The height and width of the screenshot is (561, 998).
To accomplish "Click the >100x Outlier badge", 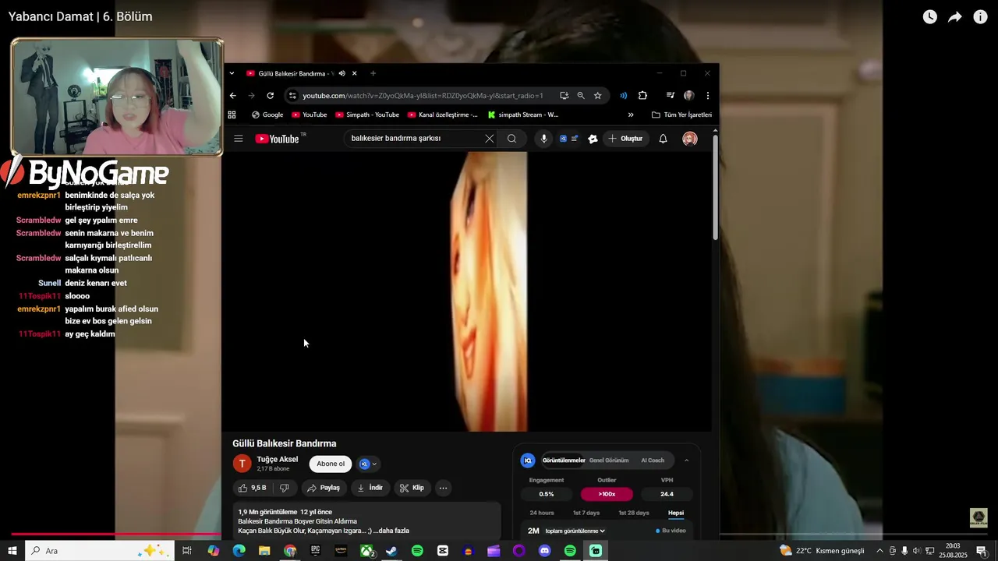I will click(x=607, y=494).
